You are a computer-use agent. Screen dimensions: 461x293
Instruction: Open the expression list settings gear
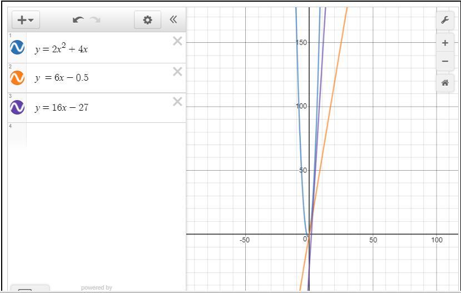(147, 20)
